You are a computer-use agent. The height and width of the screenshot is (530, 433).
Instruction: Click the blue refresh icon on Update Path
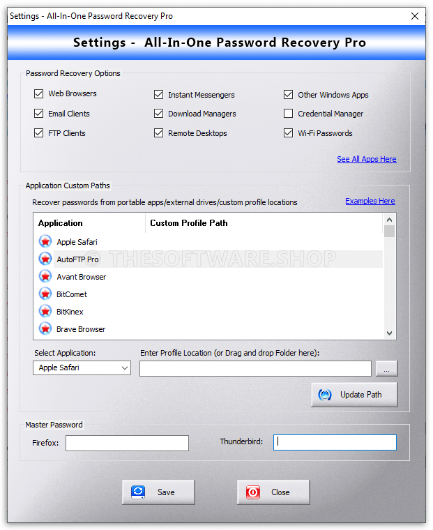click(x=325, y=395)
